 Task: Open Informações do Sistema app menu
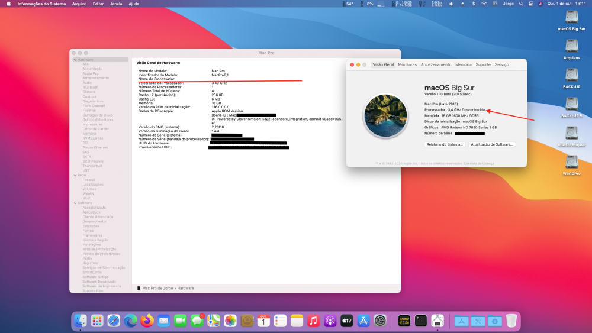click(41, 4)
